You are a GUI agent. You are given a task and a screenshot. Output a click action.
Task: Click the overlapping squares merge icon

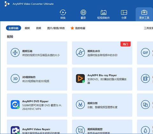145,104
